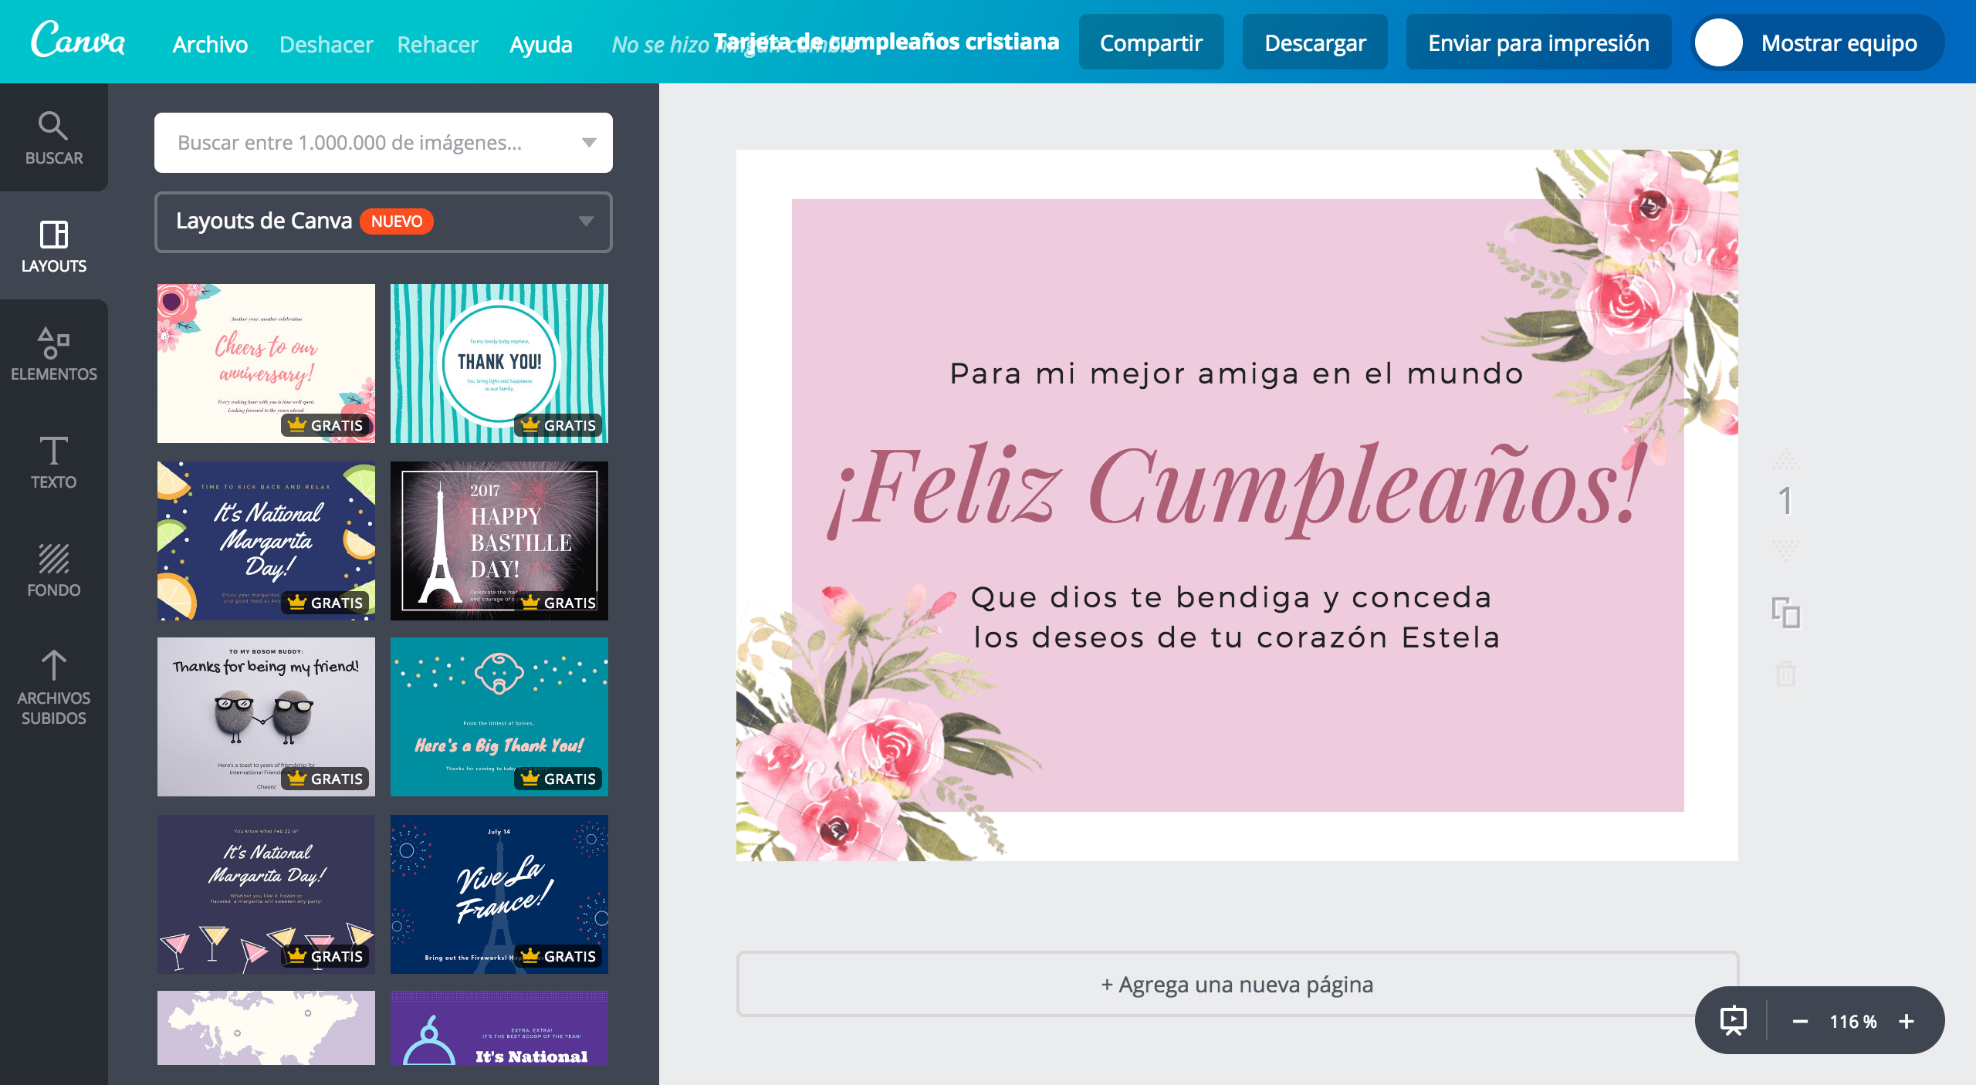Viewport: 1976px width, 1085px height.
Task: Enter presentation mode
Action: pyautogui.click(x=1731, y=1022)
